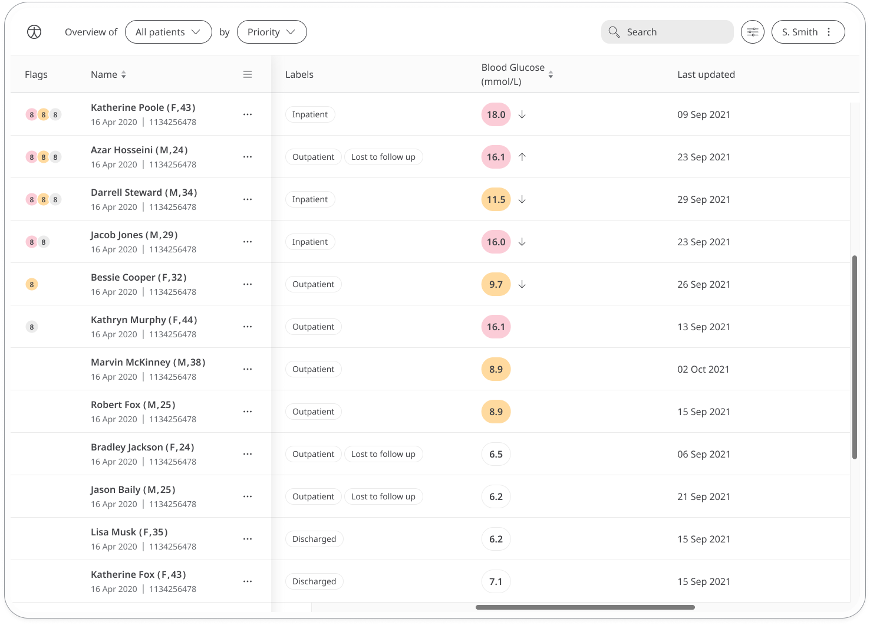Open patient Robert Fox (M,25)
The image size is (870, 625).
click(x=133, y=404)
